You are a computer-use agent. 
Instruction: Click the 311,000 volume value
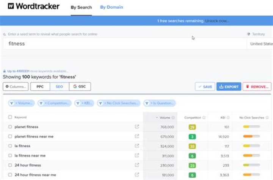click(168, 156)
